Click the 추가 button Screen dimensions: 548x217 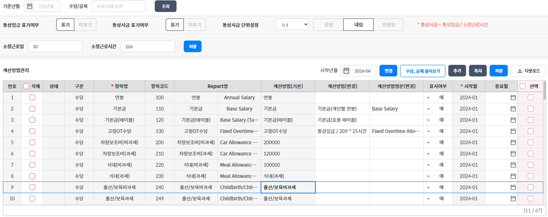[x=457, y=71]
